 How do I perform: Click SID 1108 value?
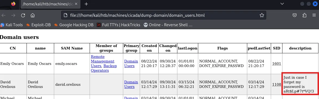click(276, 84)
